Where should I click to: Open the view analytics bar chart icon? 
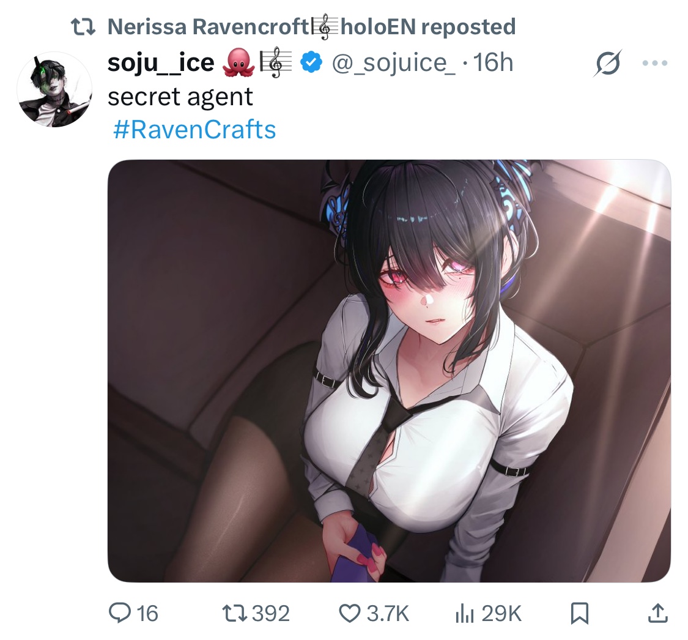[x=465, y=613]
